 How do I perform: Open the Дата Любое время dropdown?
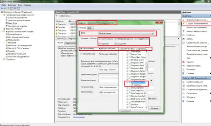(x=126, y=33)
